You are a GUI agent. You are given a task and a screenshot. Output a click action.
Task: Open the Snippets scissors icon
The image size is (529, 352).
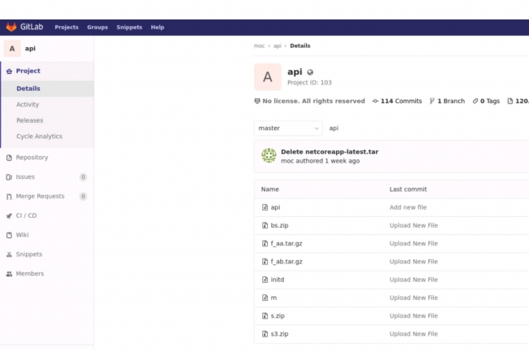point(9,254)
